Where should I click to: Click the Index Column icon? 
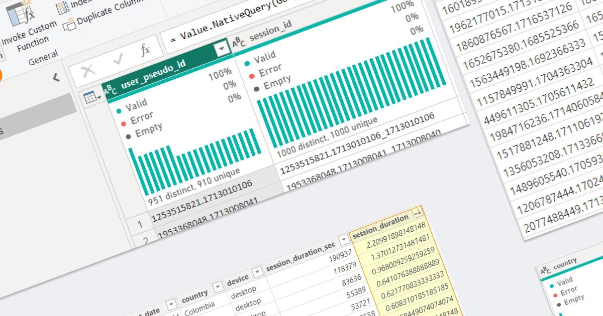63,6
